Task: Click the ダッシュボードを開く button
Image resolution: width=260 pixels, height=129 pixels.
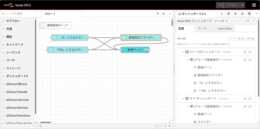Action: tap(242, 21)
